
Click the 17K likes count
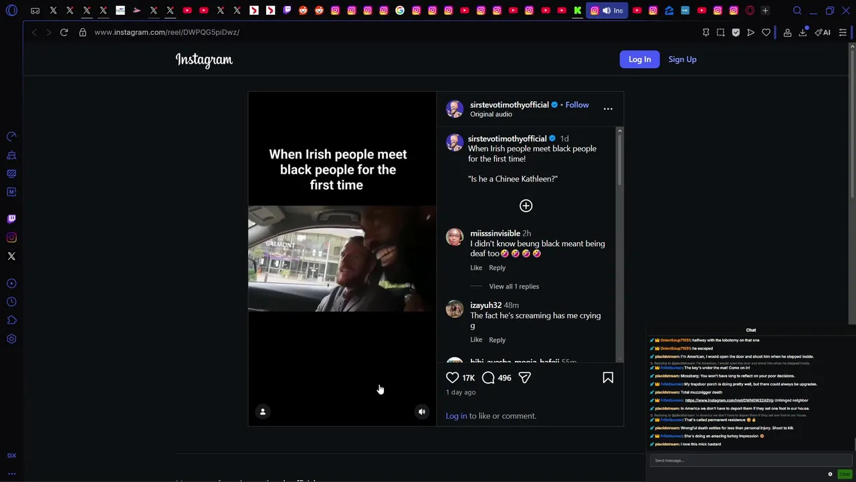[x=469, y=378]
